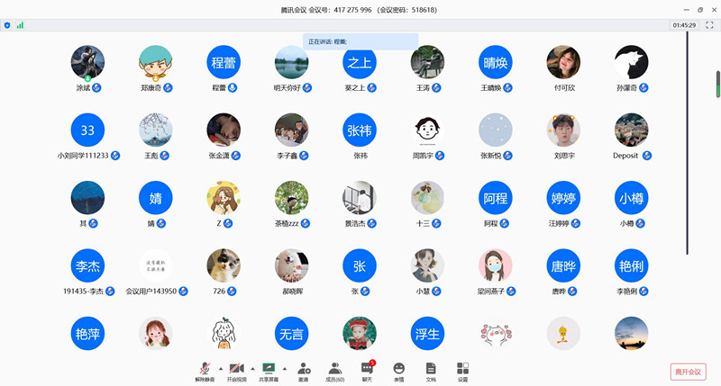Open the members list (成员)
The height and width of the screenshot is (386, 721).
[335, 369]
